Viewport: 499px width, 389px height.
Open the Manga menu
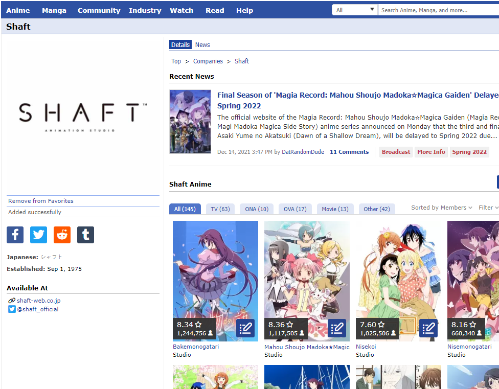[x=54, y=11]
